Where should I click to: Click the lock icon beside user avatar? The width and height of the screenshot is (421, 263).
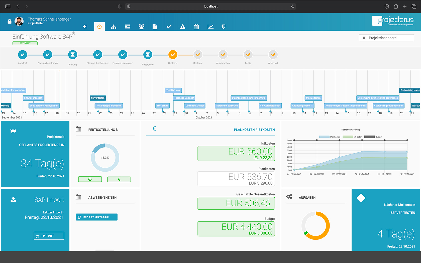coord(10,22)
